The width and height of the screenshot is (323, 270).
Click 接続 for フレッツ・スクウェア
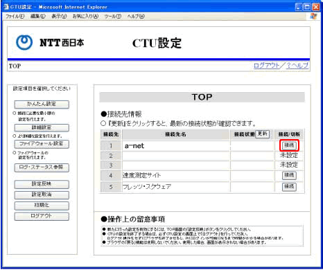click(x=289, y=186)
